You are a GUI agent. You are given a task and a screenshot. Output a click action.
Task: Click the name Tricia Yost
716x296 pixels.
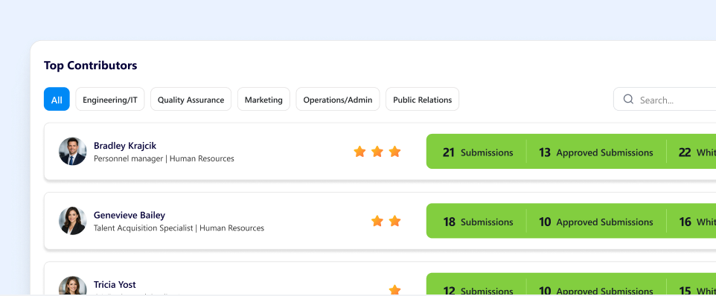click(x=115, y=285)
